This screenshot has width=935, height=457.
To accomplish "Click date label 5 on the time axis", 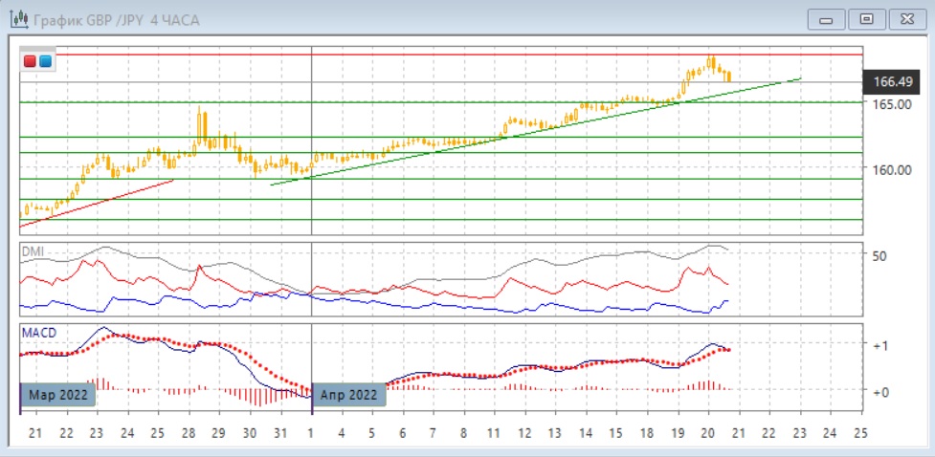I will click(372, 432).
